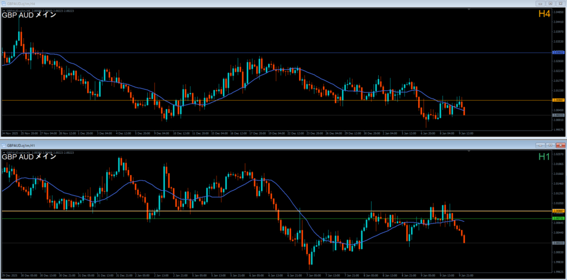567x280 pixels.
Task: Expand one-click trading arrow in H4 chart
Action: 4,11
